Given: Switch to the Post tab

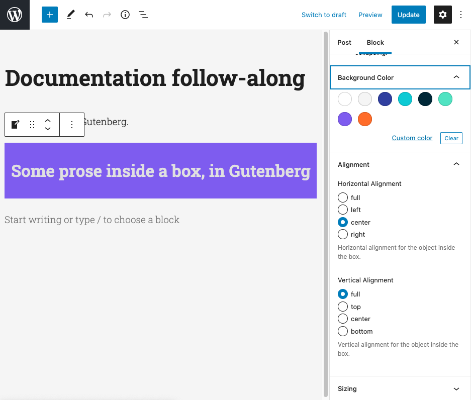Looking at the screenshot, I should click(x=344, y=42).
